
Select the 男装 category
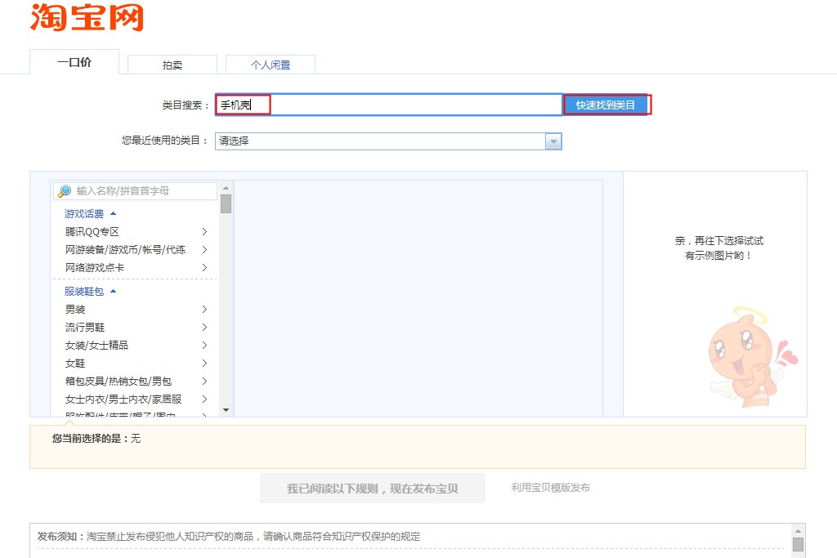point(136,310)
